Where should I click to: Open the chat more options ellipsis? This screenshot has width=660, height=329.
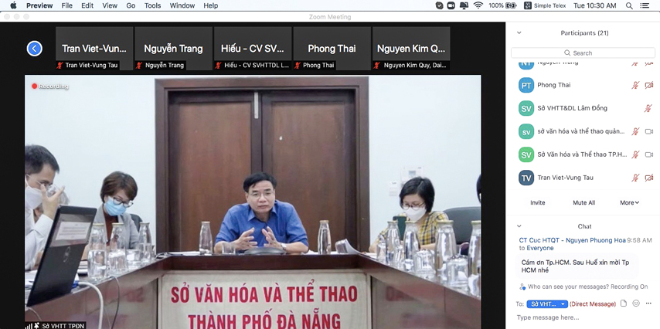(648, 304)
